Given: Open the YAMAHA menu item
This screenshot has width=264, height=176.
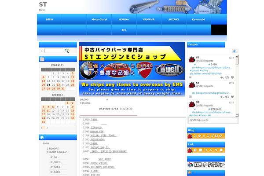Looking at the screenshot, I should click(x=149, y=19).
